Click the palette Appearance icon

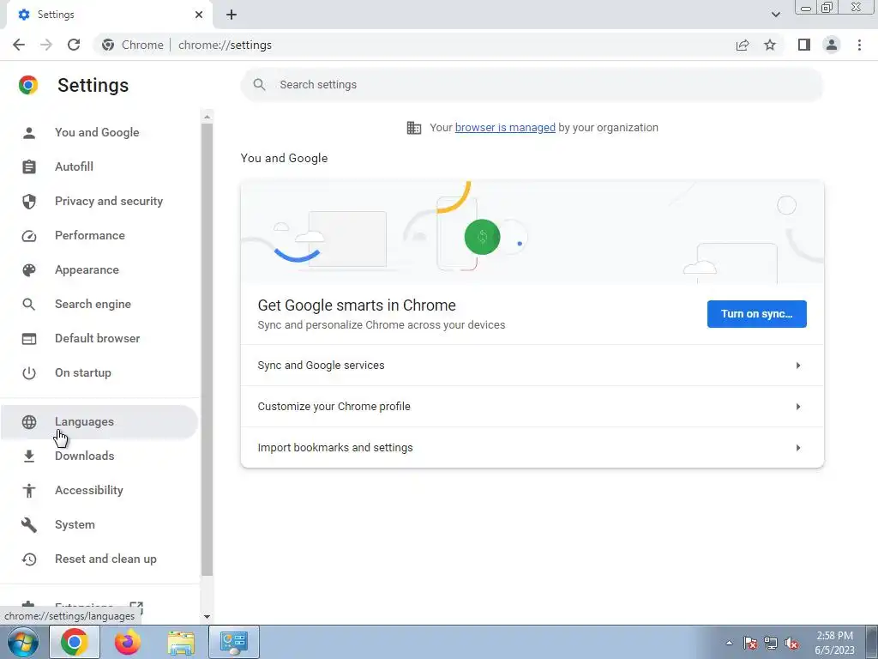coord(29,270)
